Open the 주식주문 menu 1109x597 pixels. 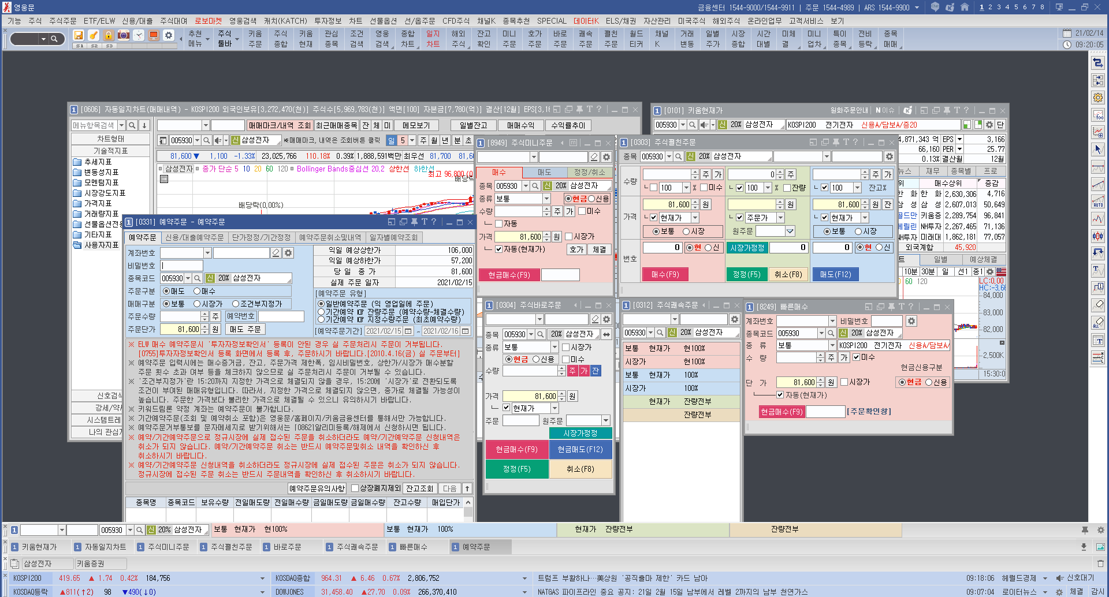(62, 21)
